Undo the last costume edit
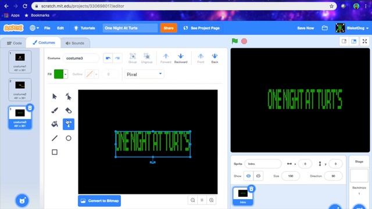The height and width of the screenshot is (209, 372). [108, 58]
